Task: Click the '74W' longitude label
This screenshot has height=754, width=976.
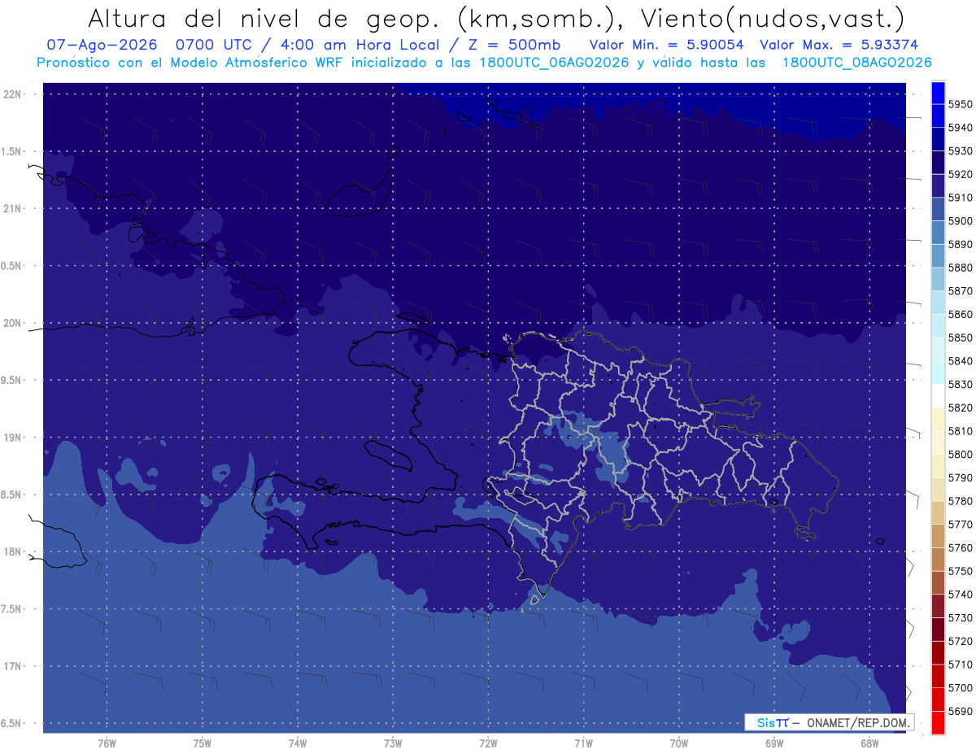Action: pyautogui.click(x=298, y=743)
